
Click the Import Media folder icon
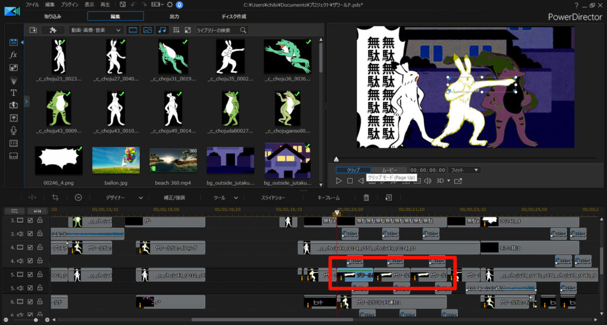[33, 30]
